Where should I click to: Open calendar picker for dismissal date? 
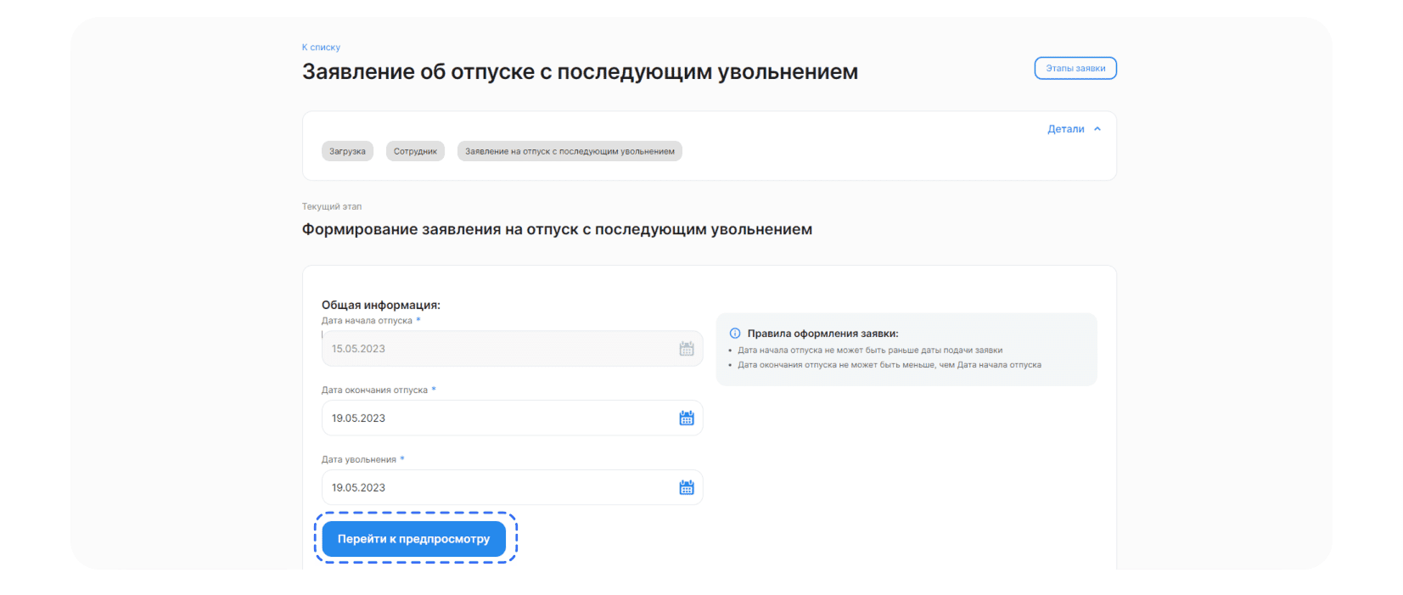tap(686, 488)
